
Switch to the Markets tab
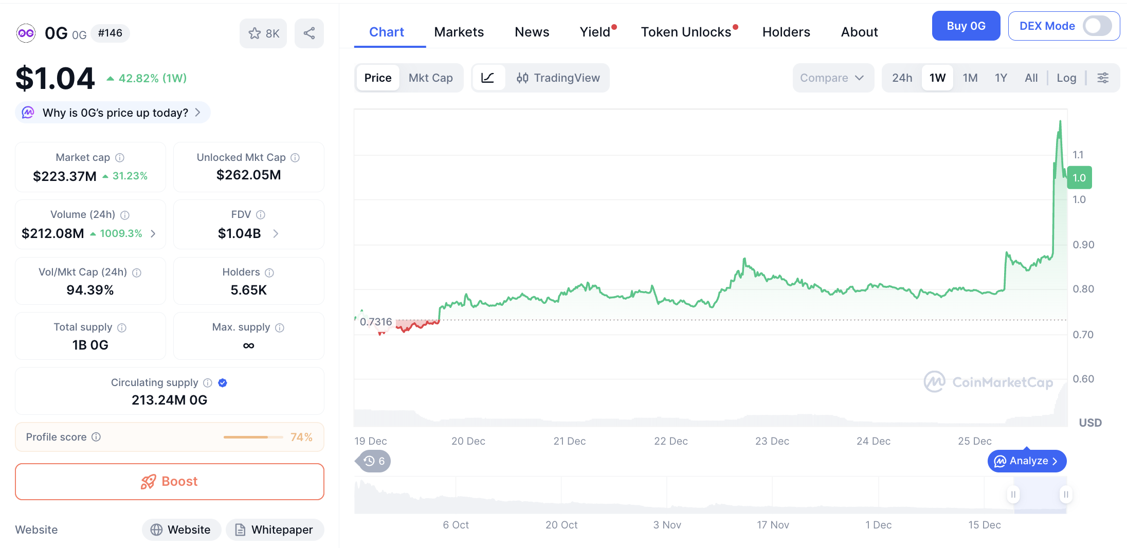point(459,32)
